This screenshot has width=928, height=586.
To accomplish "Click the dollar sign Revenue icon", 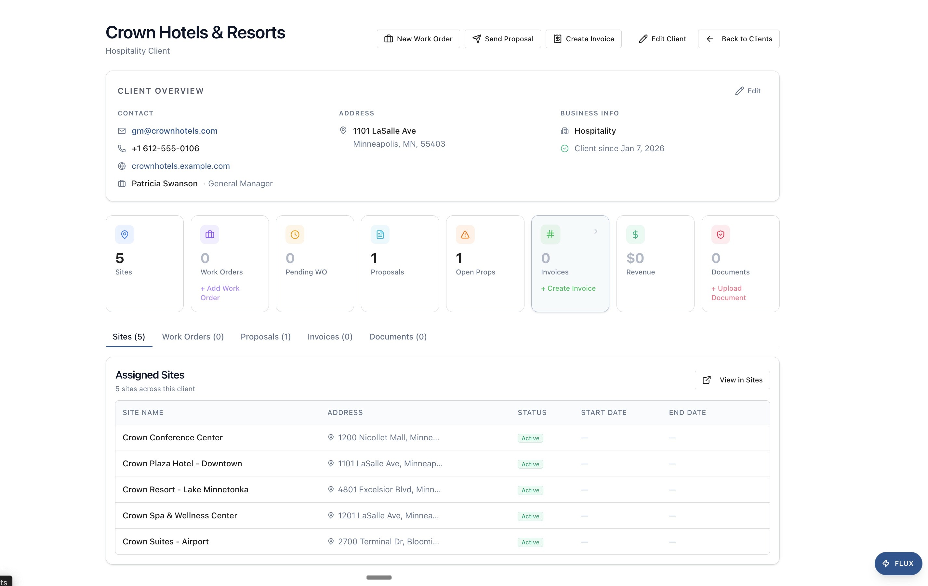I will pos(635,234).
